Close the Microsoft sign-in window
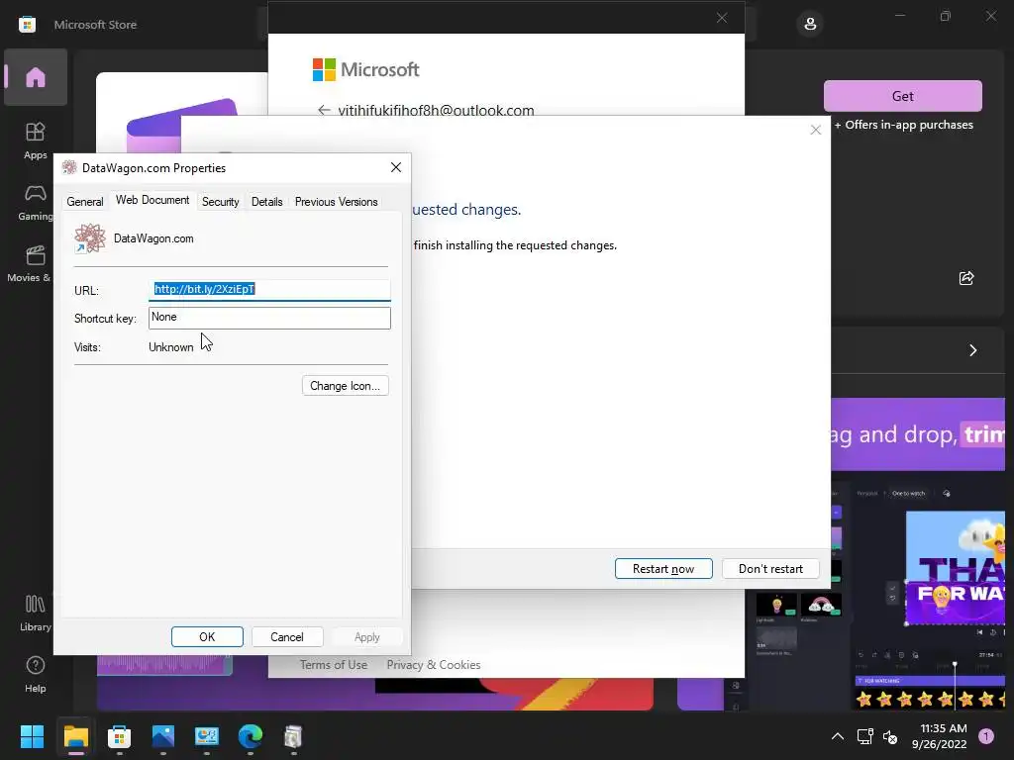 pyautogui.click(x=722, y=18)
